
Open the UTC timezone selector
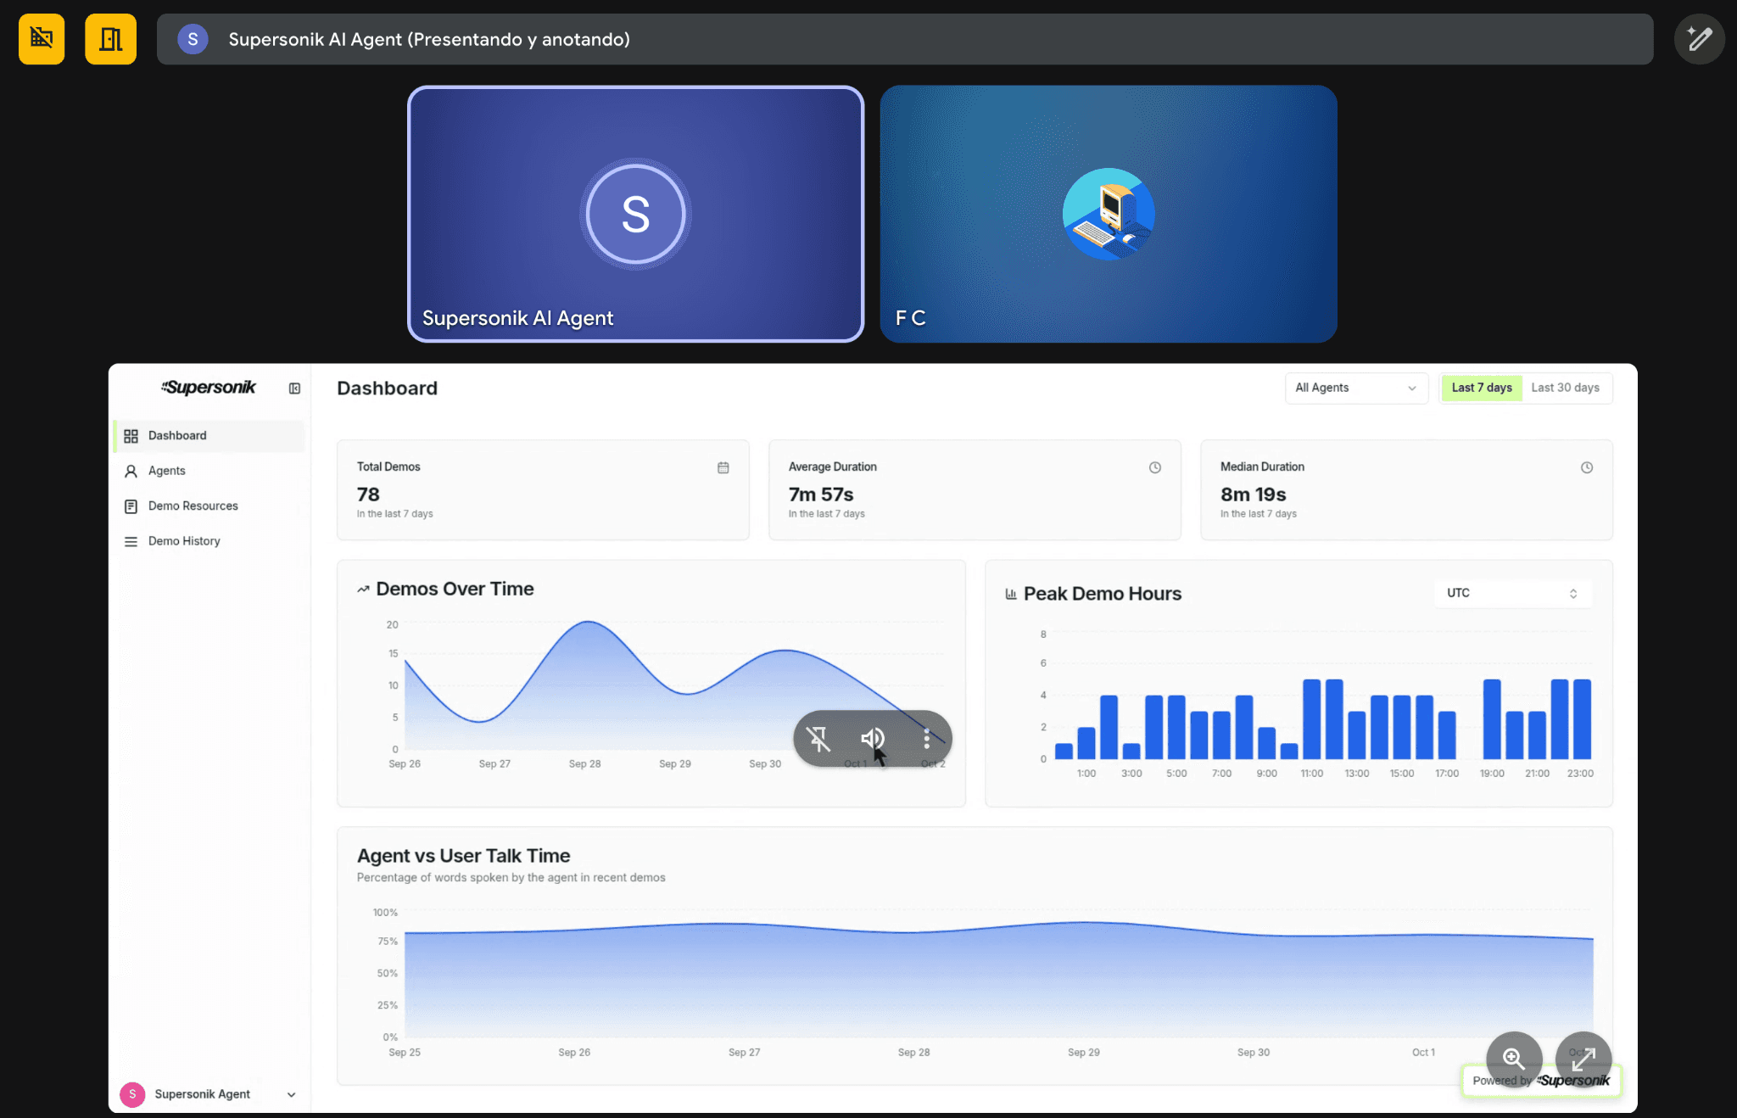coord(1512,593)
